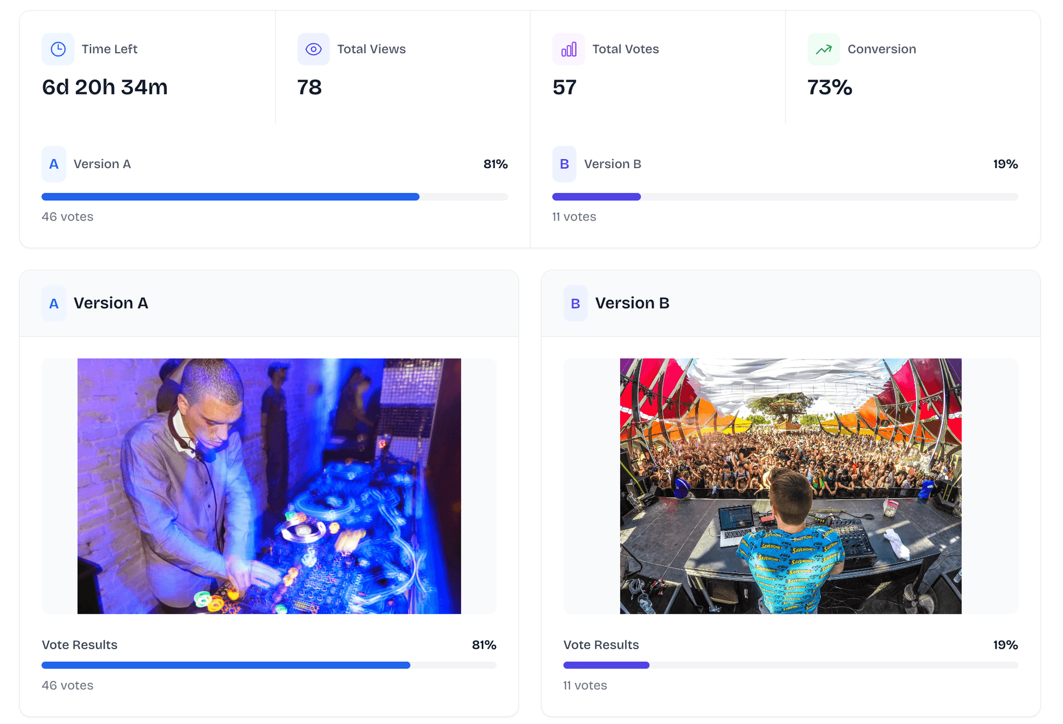The height and width of the screenshot is (724, 1063).
Task: Open the Version B festival crowd photo
Action: pos(791,486)
